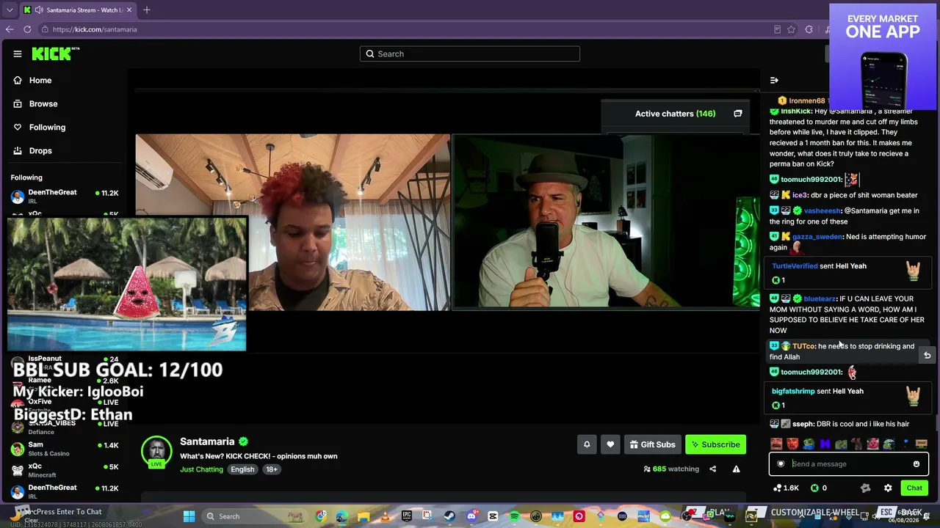Click the EVERY MARKET ONE APP advertisement
This screenshot has width=940, height=528.
(883, 56)
